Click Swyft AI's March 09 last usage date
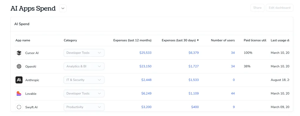 pyautogui.click(x=280, y=107)
